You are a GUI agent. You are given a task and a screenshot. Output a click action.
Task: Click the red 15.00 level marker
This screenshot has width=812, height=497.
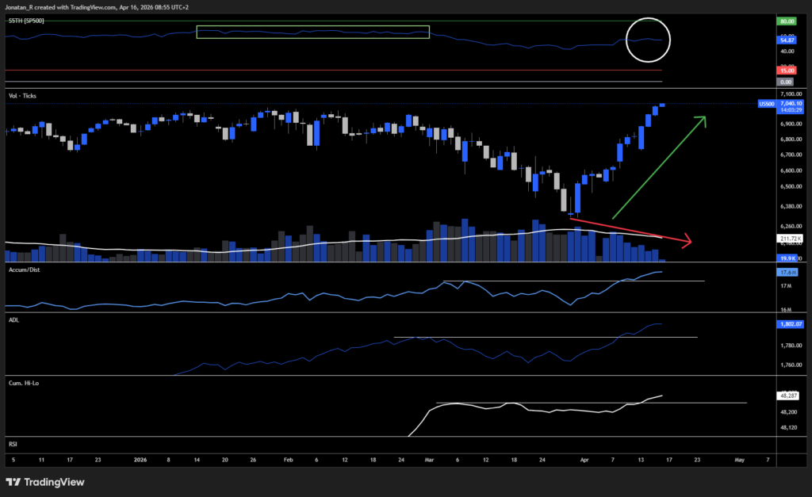[x=785, y=70]
